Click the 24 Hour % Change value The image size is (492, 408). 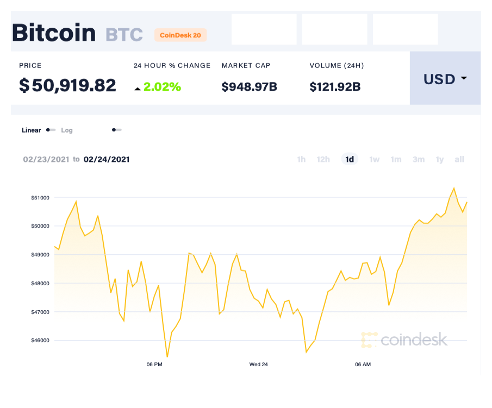point(161,86)
